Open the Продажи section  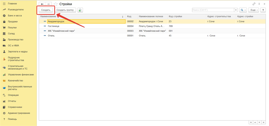coord(13,22)
